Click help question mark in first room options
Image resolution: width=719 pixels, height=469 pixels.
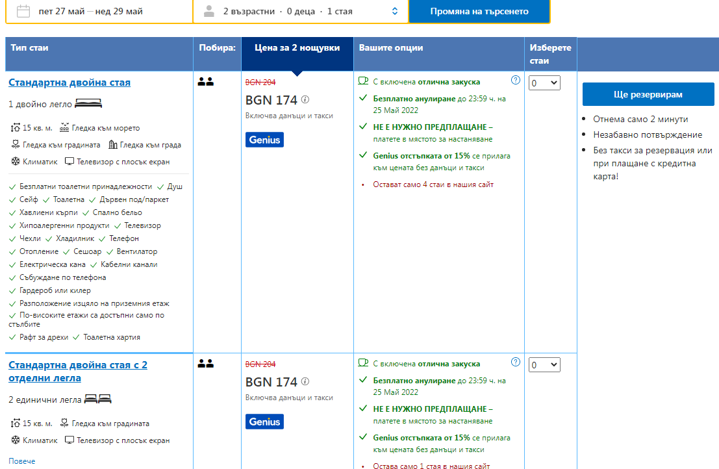click(x=516, y=81)
